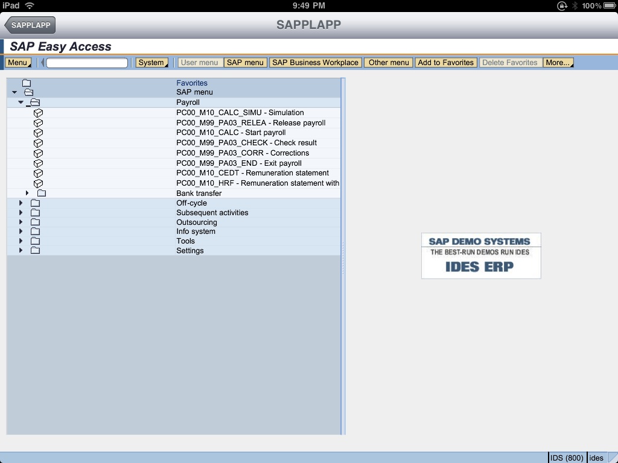Click Add to Favorites button
The width and height of the screenshot is (618, 463).
pyautogui.click(x=446, y=63)
